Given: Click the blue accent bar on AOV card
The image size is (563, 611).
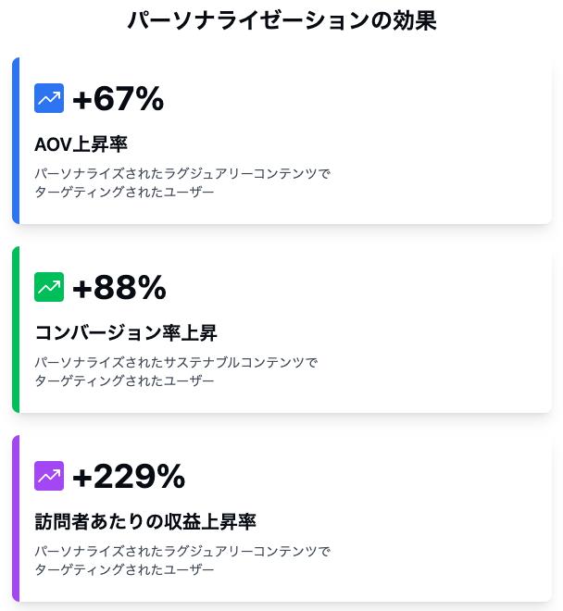Looking at the screenshot, I should [15, 141].
